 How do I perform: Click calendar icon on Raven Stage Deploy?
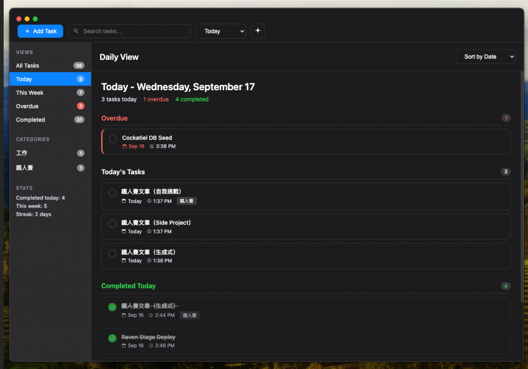[124, 345]
